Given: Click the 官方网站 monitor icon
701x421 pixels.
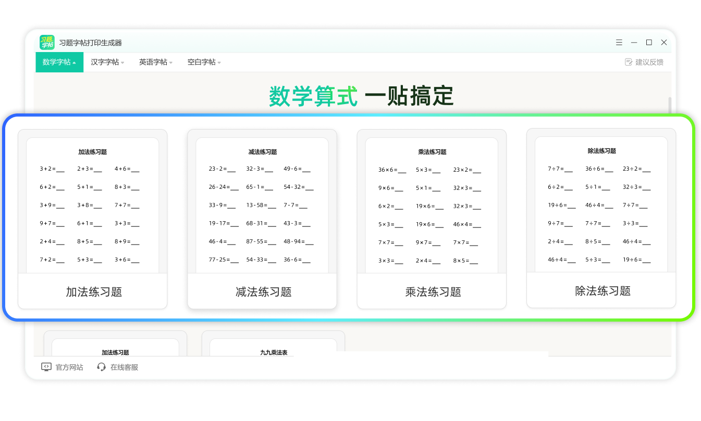Looking at the screenshot, I should click(46, 367).
